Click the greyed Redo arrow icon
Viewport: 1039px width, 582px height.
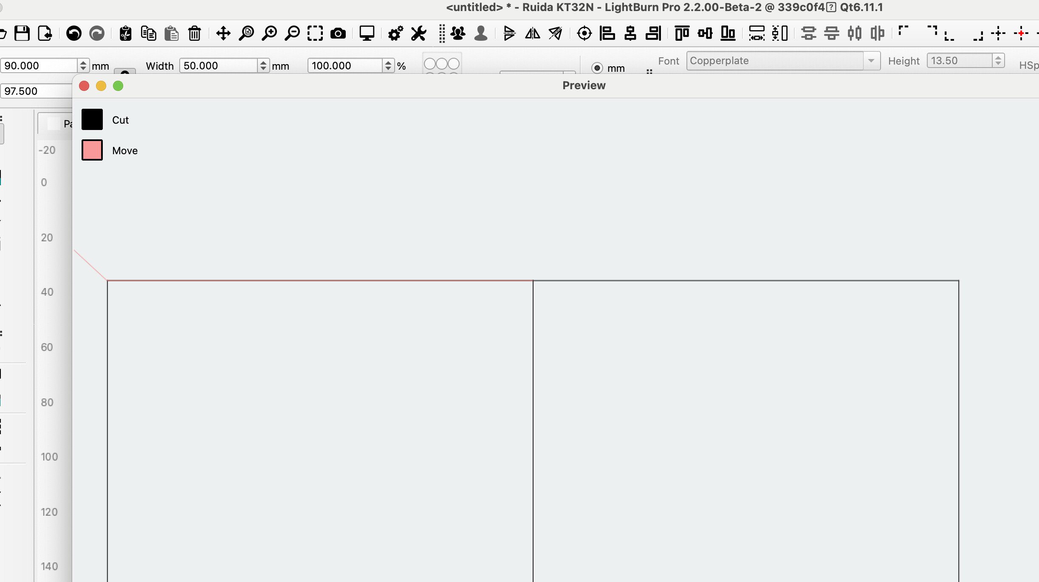tap(97, 33)
